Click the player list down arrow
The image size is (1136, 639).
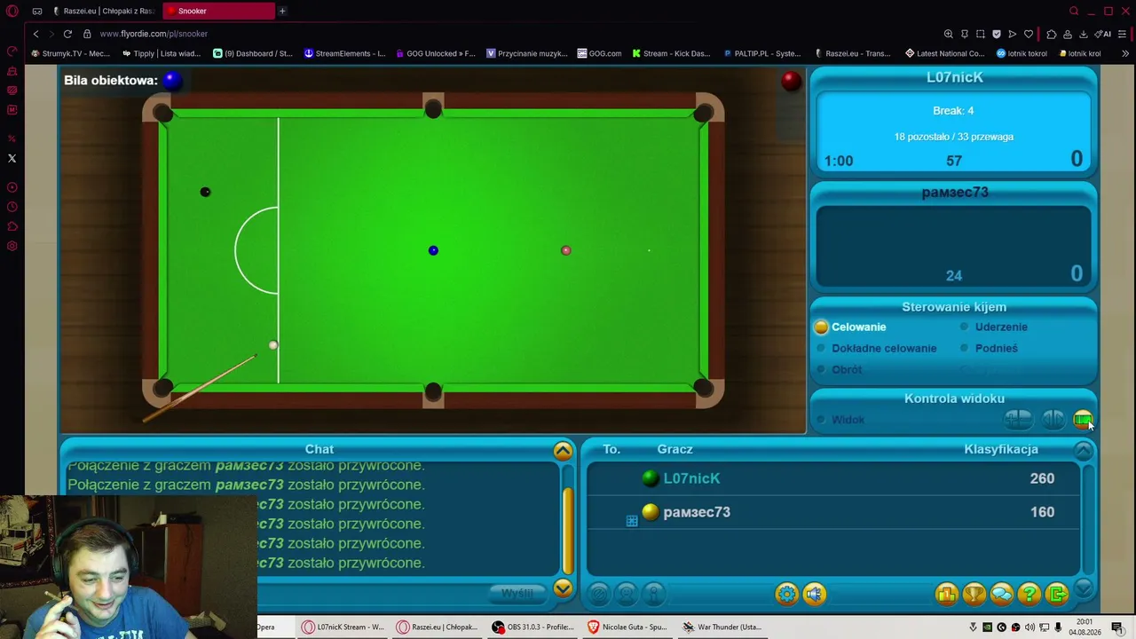coord(1084,588)
